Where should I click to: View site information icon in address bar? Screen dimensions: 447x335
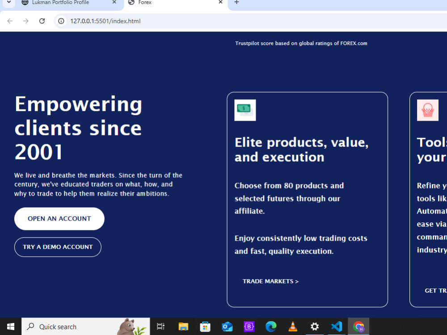pyautogui.click(x=61, y=21)
